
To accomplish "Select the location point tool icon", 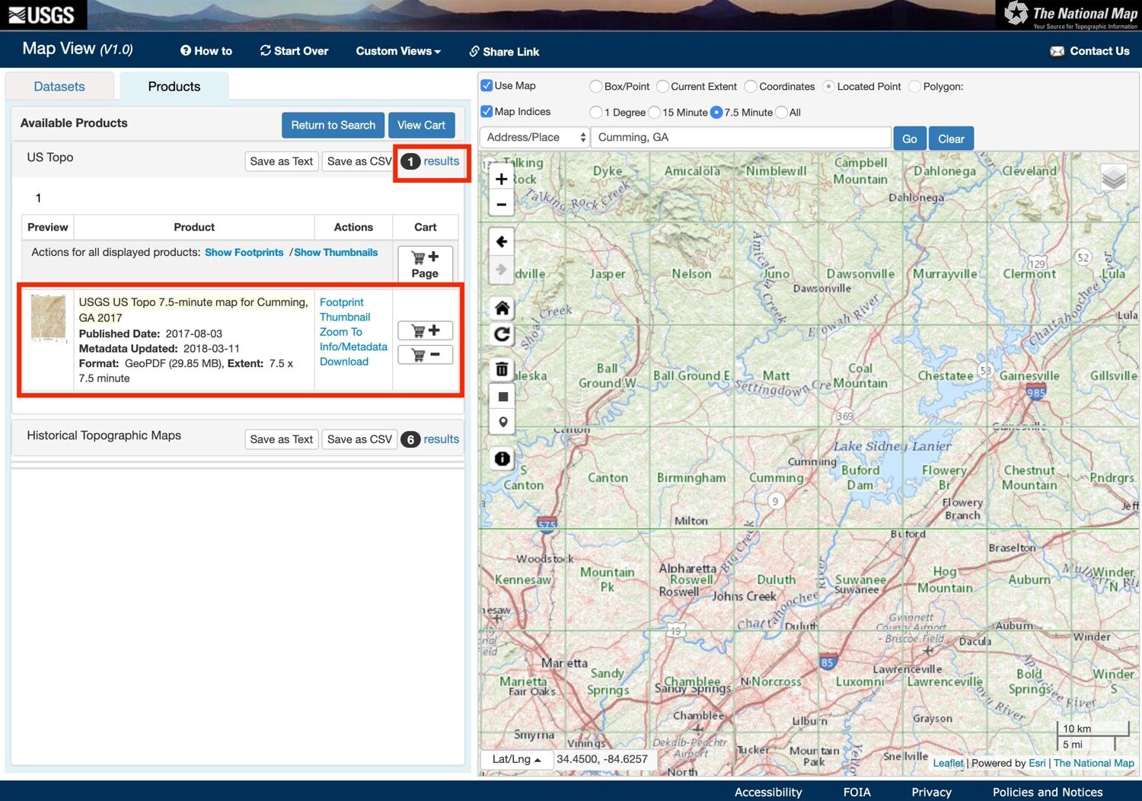I will click(502, 421).
